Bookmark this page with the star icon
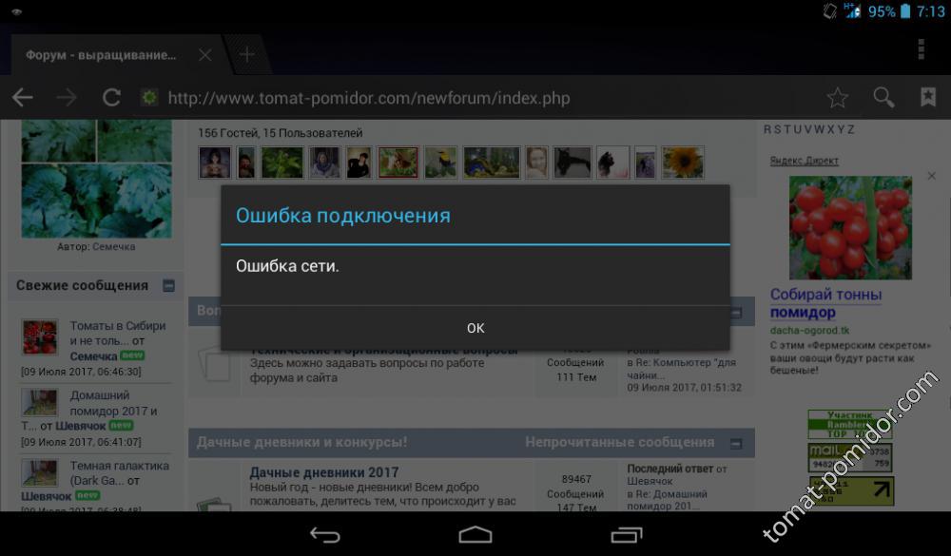 [838, 97]
